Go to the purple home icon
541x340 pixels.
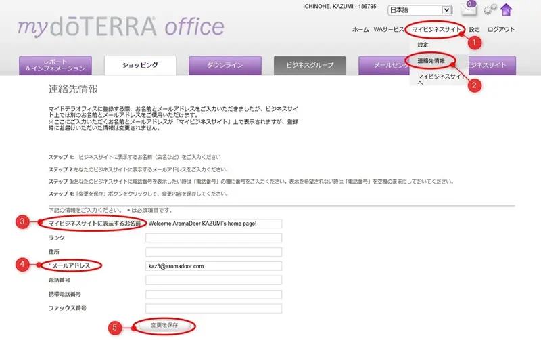pyautogui.click(x=506, y=9)
